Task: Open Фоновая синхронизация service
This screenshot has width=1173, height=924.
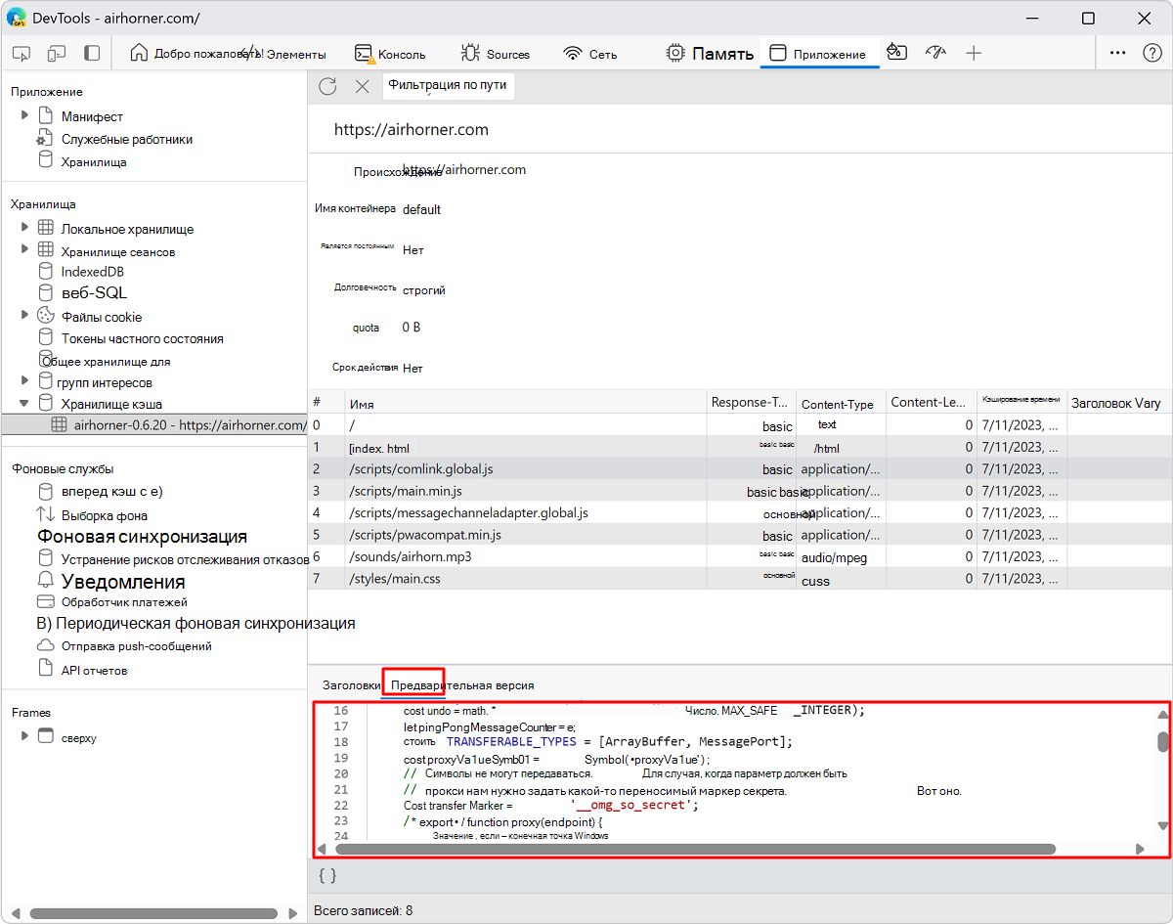Action: [142, 537]
